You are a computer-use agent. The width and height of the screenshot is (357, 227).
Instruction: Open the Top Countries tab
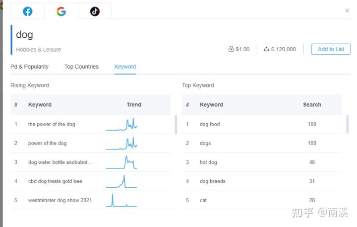point(81,67)
